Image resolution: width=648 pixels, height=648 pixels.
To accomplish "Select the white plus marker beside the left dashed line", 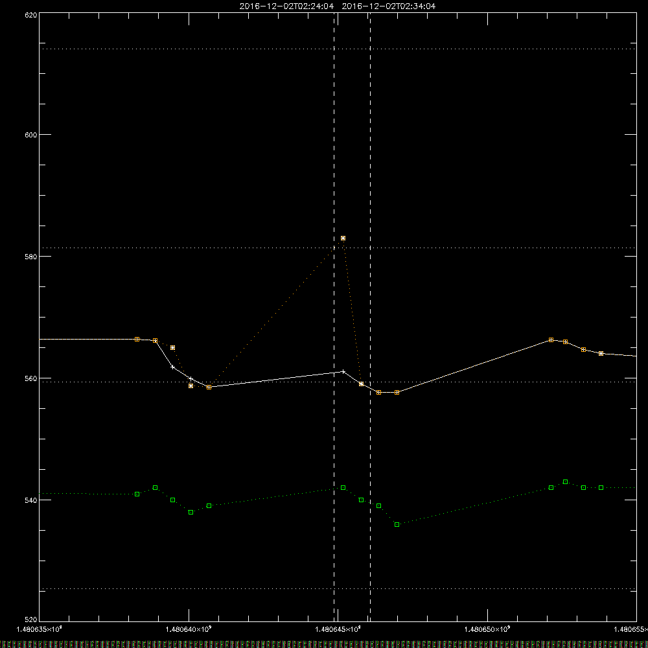I will [x=343, y=372].
